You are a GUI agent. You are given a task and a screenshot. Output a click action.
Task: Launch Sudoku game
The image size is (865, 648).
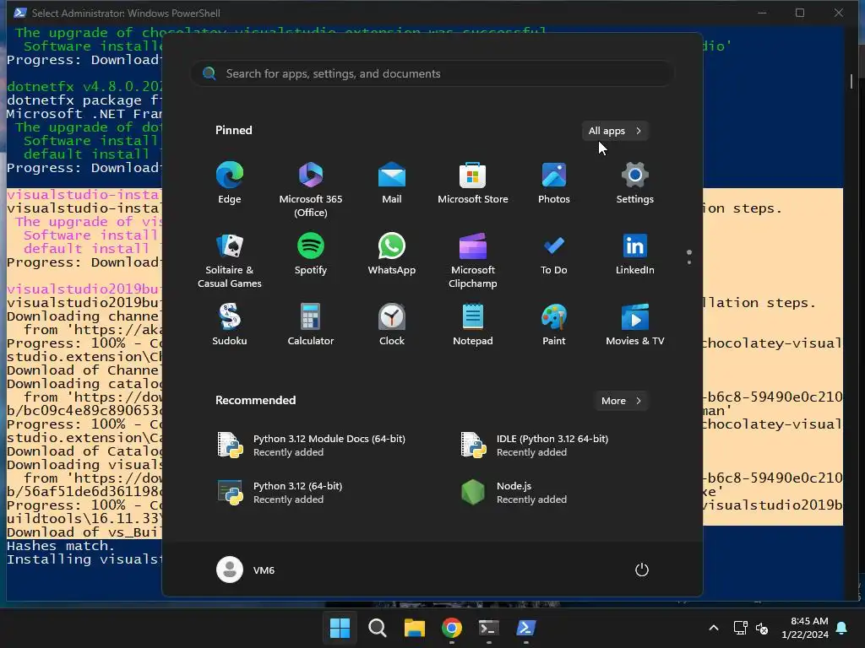(x=230, y=325)
